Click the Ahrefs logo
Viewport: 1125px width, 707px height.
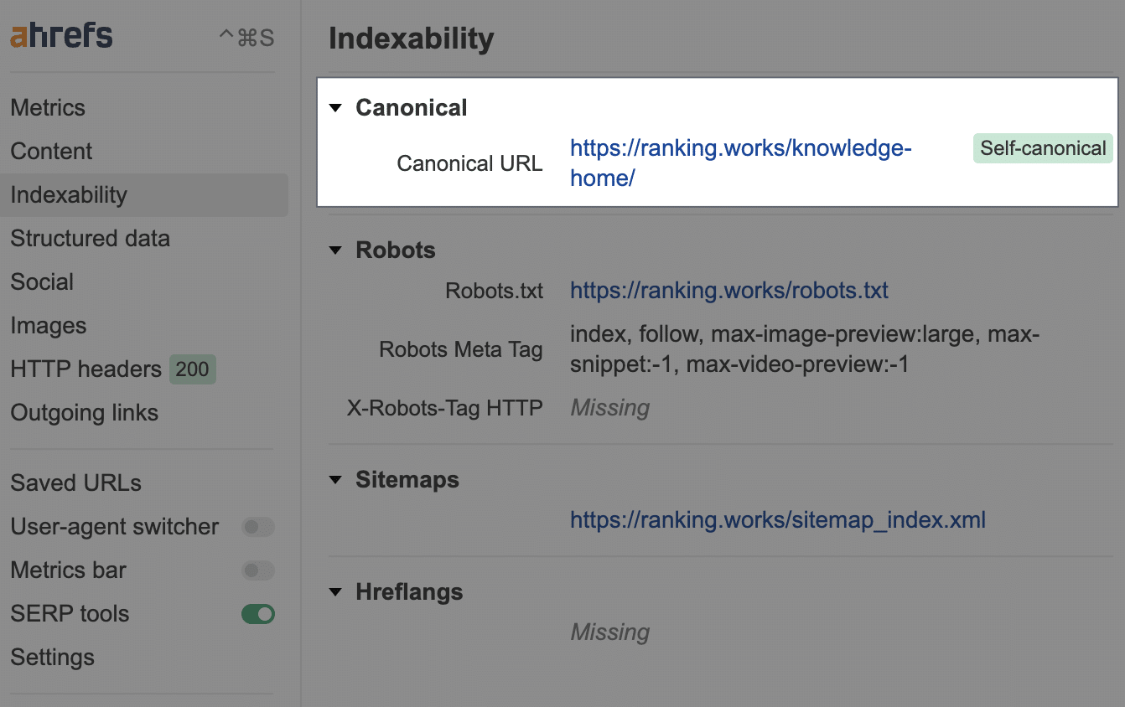coord(60,34)
